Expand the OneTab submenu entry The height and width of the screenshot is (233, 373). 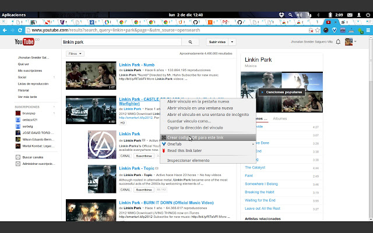(208, 144)
